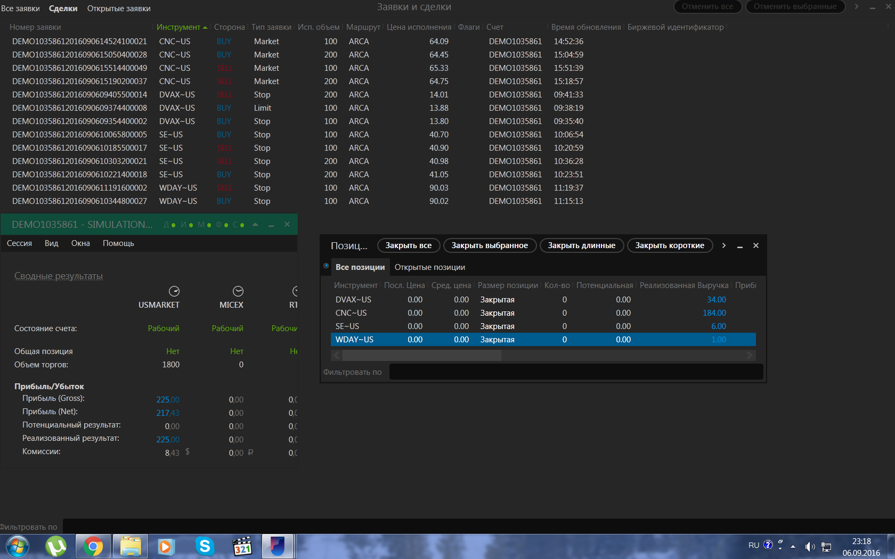Viewport: 895px width, 559px height.
Task: Open the USMARKET clock icon
Action: click(174, 291)
